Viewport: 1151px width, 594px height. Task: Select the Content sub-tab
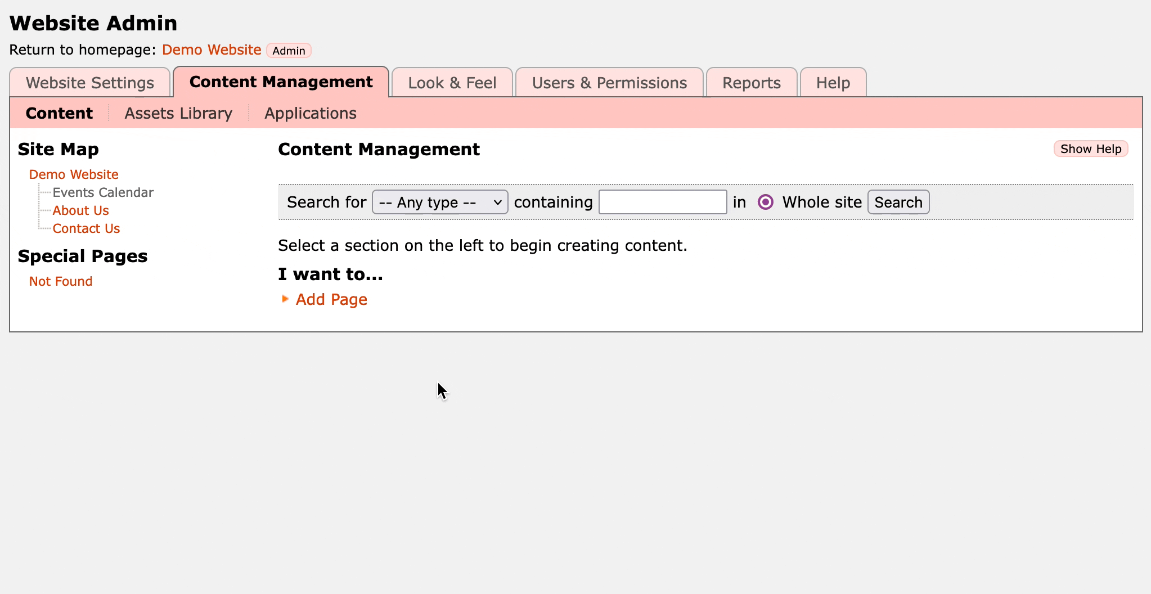coord(59,113)
